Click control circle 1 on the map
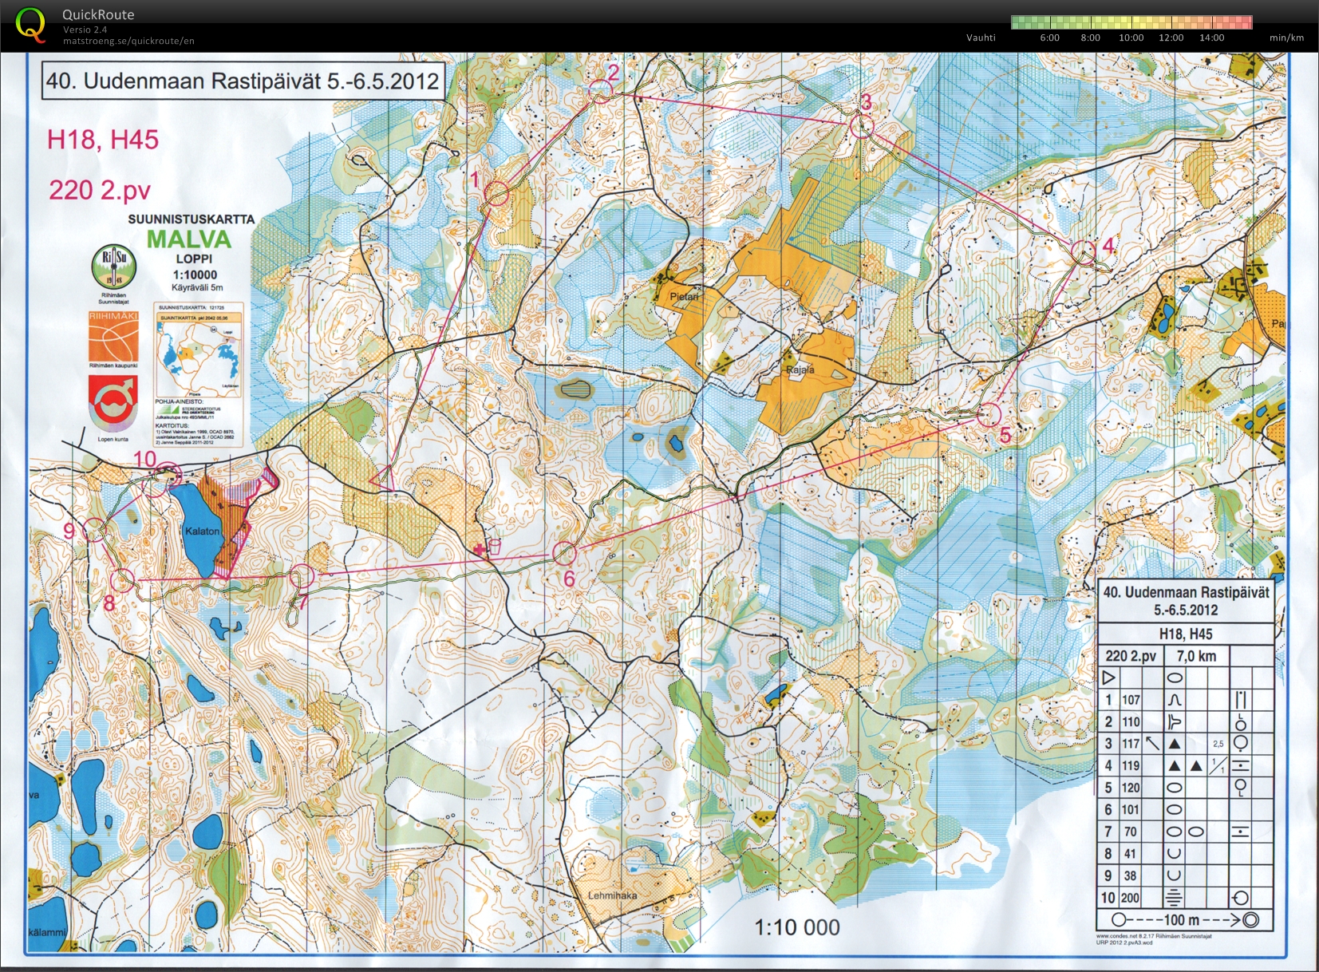Screen dimensions: 1319x972 [496, 193]
